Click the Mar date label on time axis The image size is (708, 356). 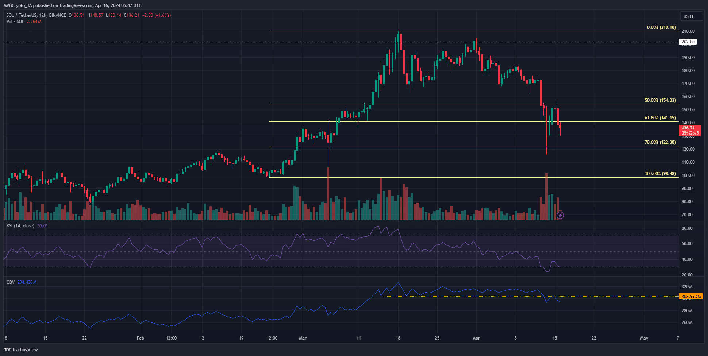coord(303,338)
